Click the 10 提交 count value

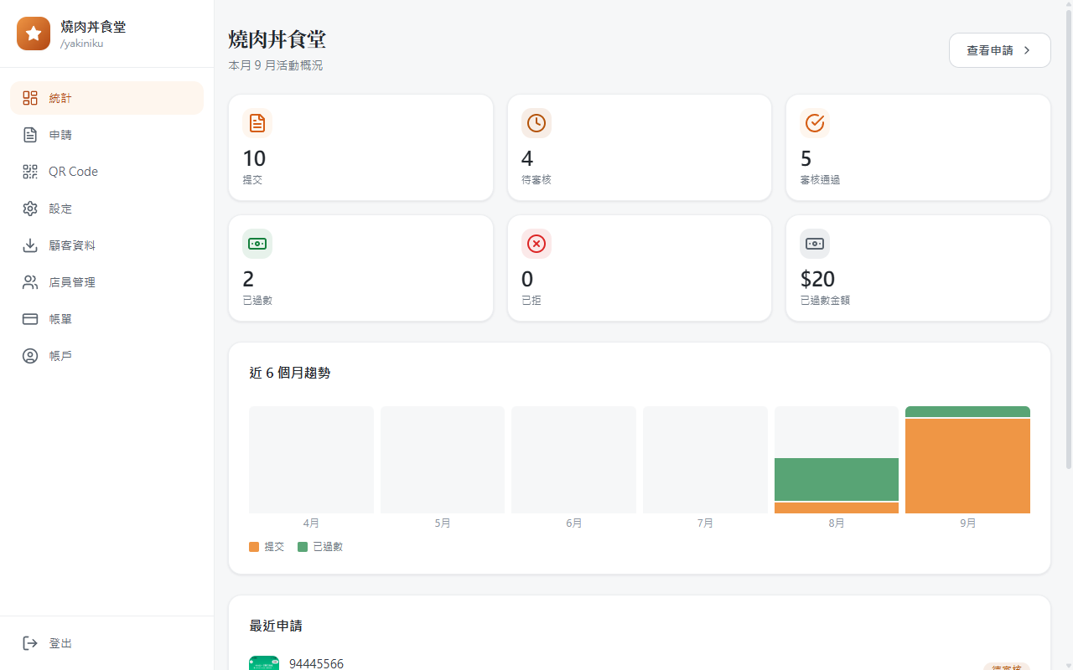click(x=254, y=158)
